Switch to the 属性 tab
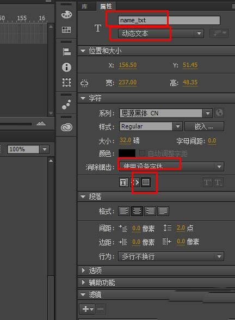The width and height of the screenshot is (235, 320). (106, 7)
